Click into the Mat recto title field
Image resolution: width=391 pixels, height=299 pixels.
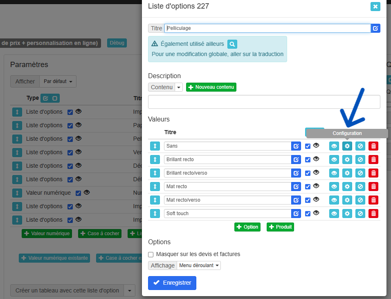[x=227, y=187]
